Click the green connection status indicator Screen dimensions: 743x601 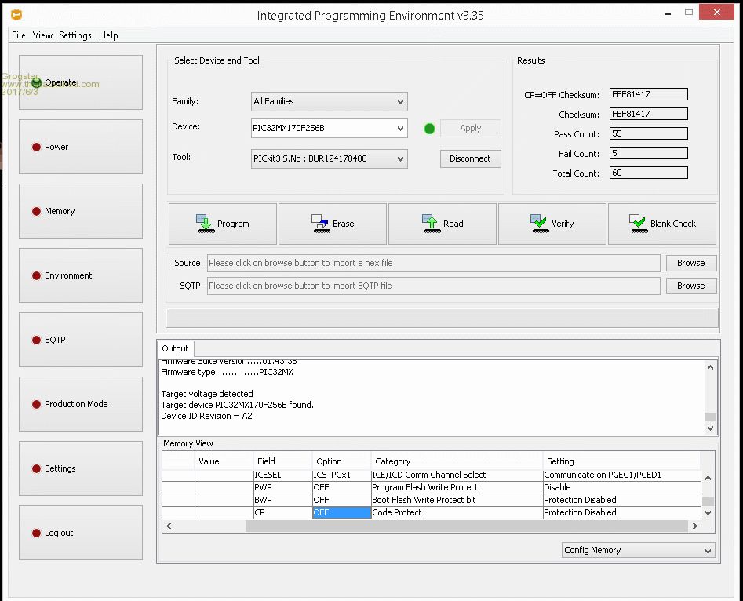429,129
